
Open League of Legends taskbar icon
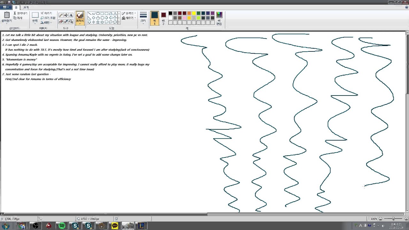click(x=142, y=226)
